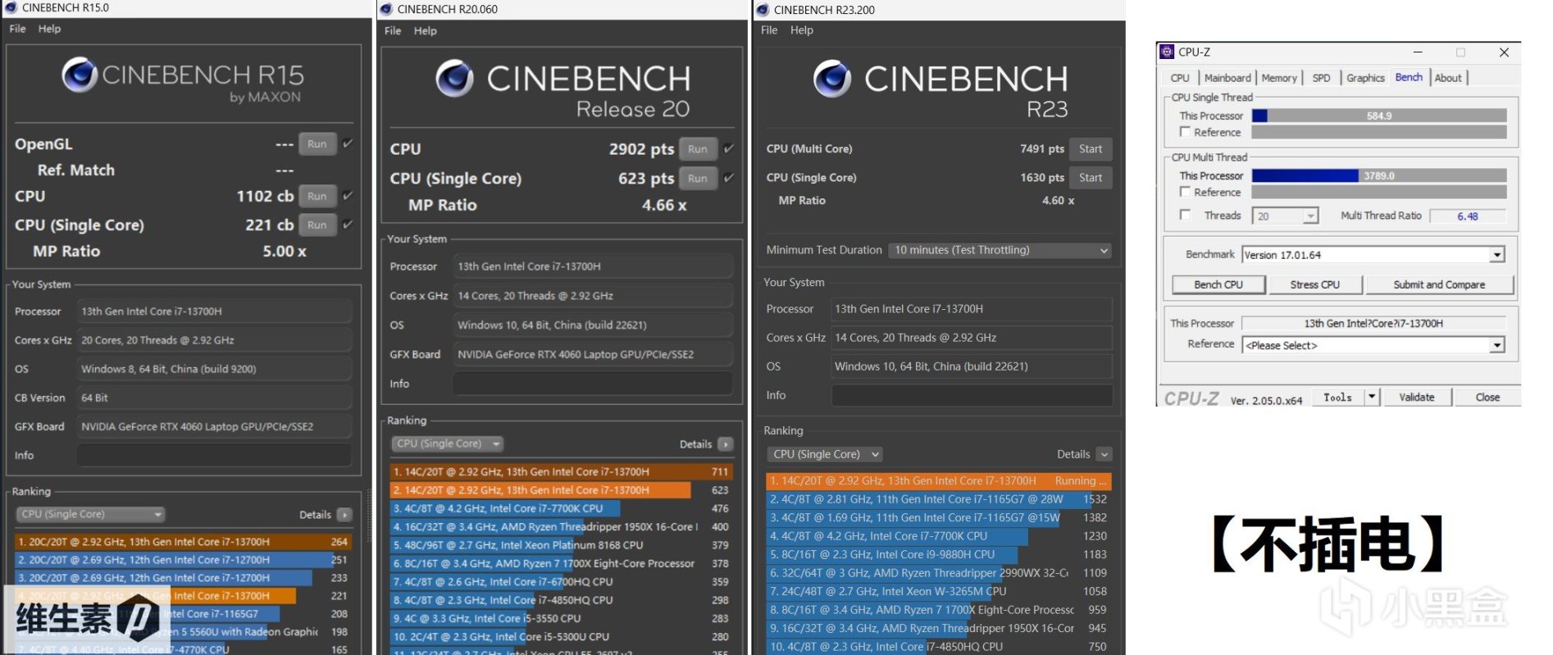Select the i7-1165G7 @ 28W row in R23 ranking

[938, 499]
